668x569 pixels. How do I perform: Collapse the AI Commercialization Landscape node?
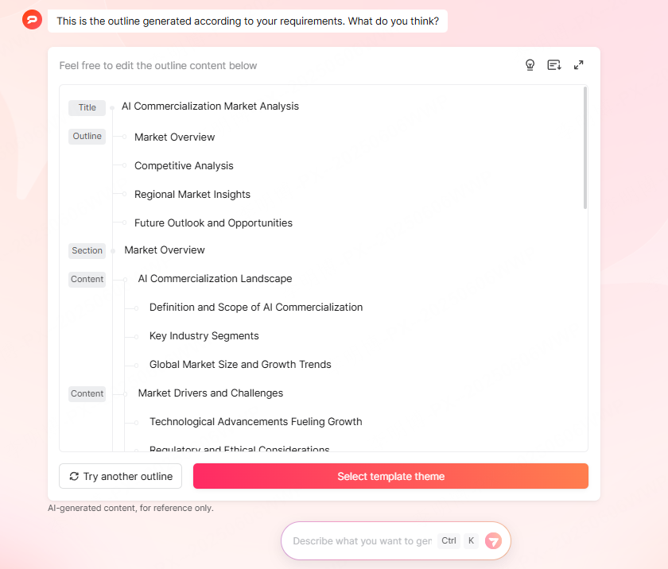[125, 280]
